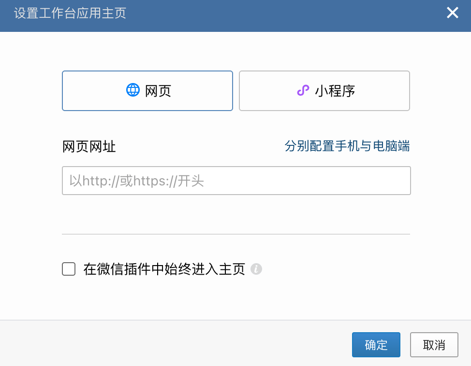
Task: Click the info icon beside 始终进入主页
Action: [256, 269]
